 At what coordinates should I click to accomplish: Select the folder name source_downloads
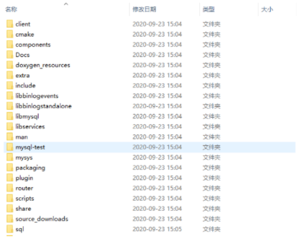(42, 219)
